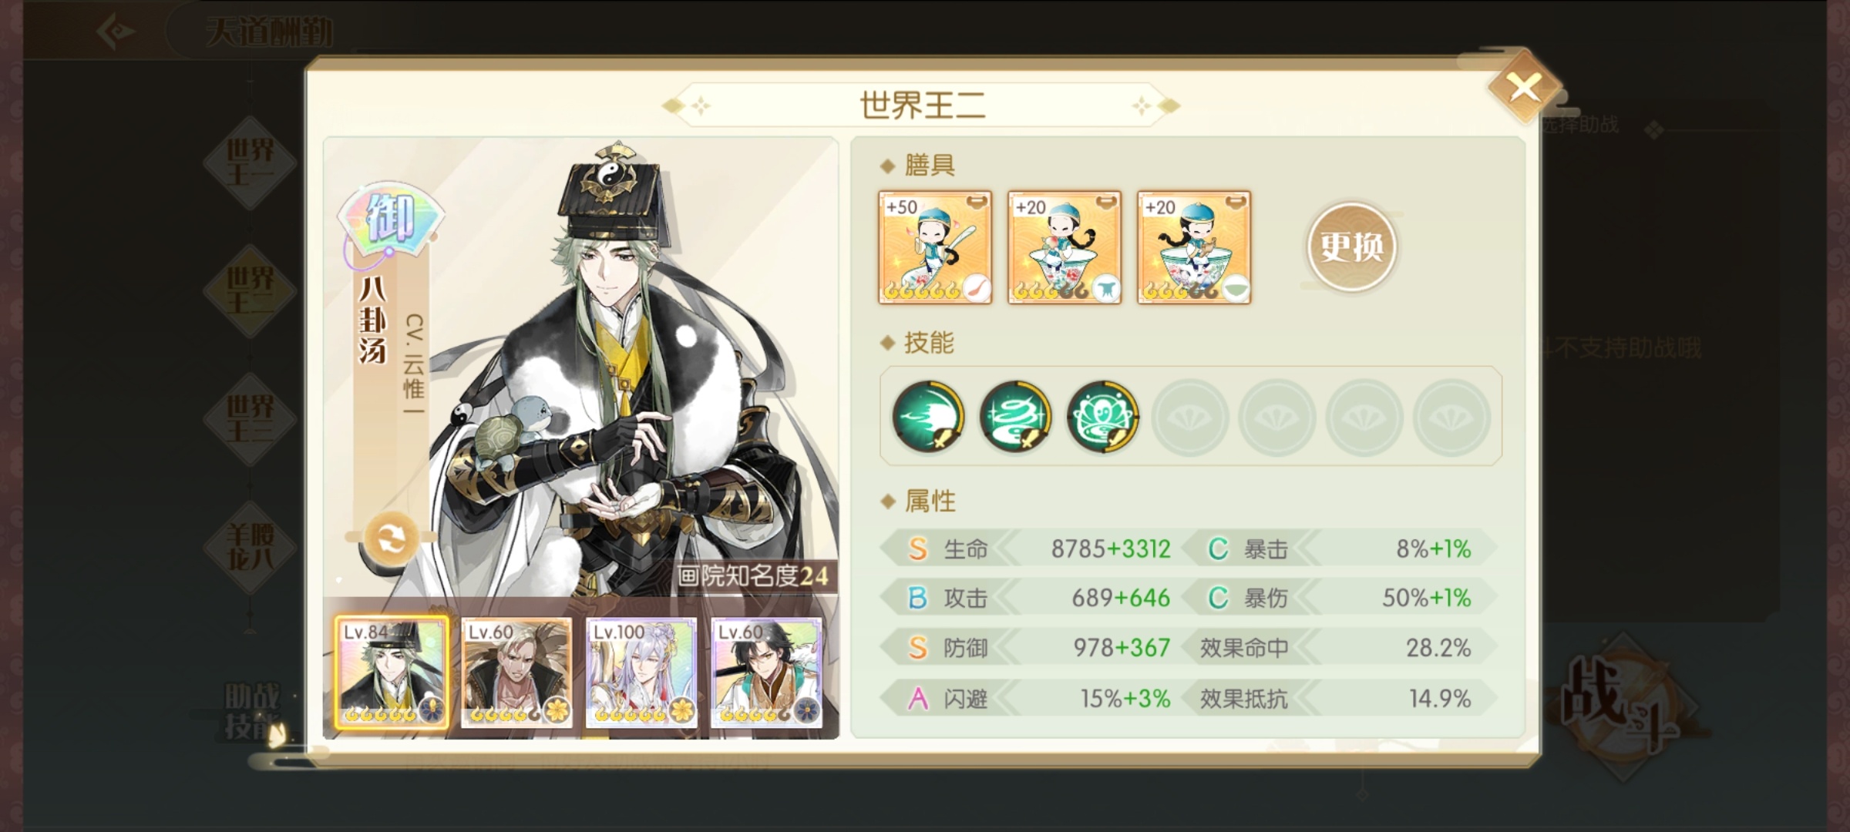Select the Lv.84 character thumbnail
The width and height of the screenshot is (1850, 832).
tap(391, 673)
